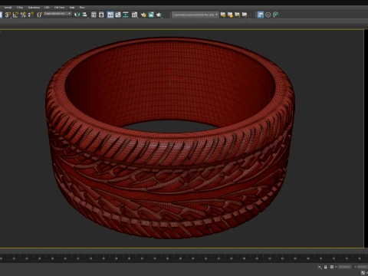
Task: Open the V-Ray menu
Action: pos(20,8)
